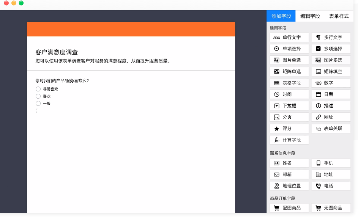358x220 pixels.
Task: Click the orange form header banner
Action: pyautogui.click(x=131, y=29)
